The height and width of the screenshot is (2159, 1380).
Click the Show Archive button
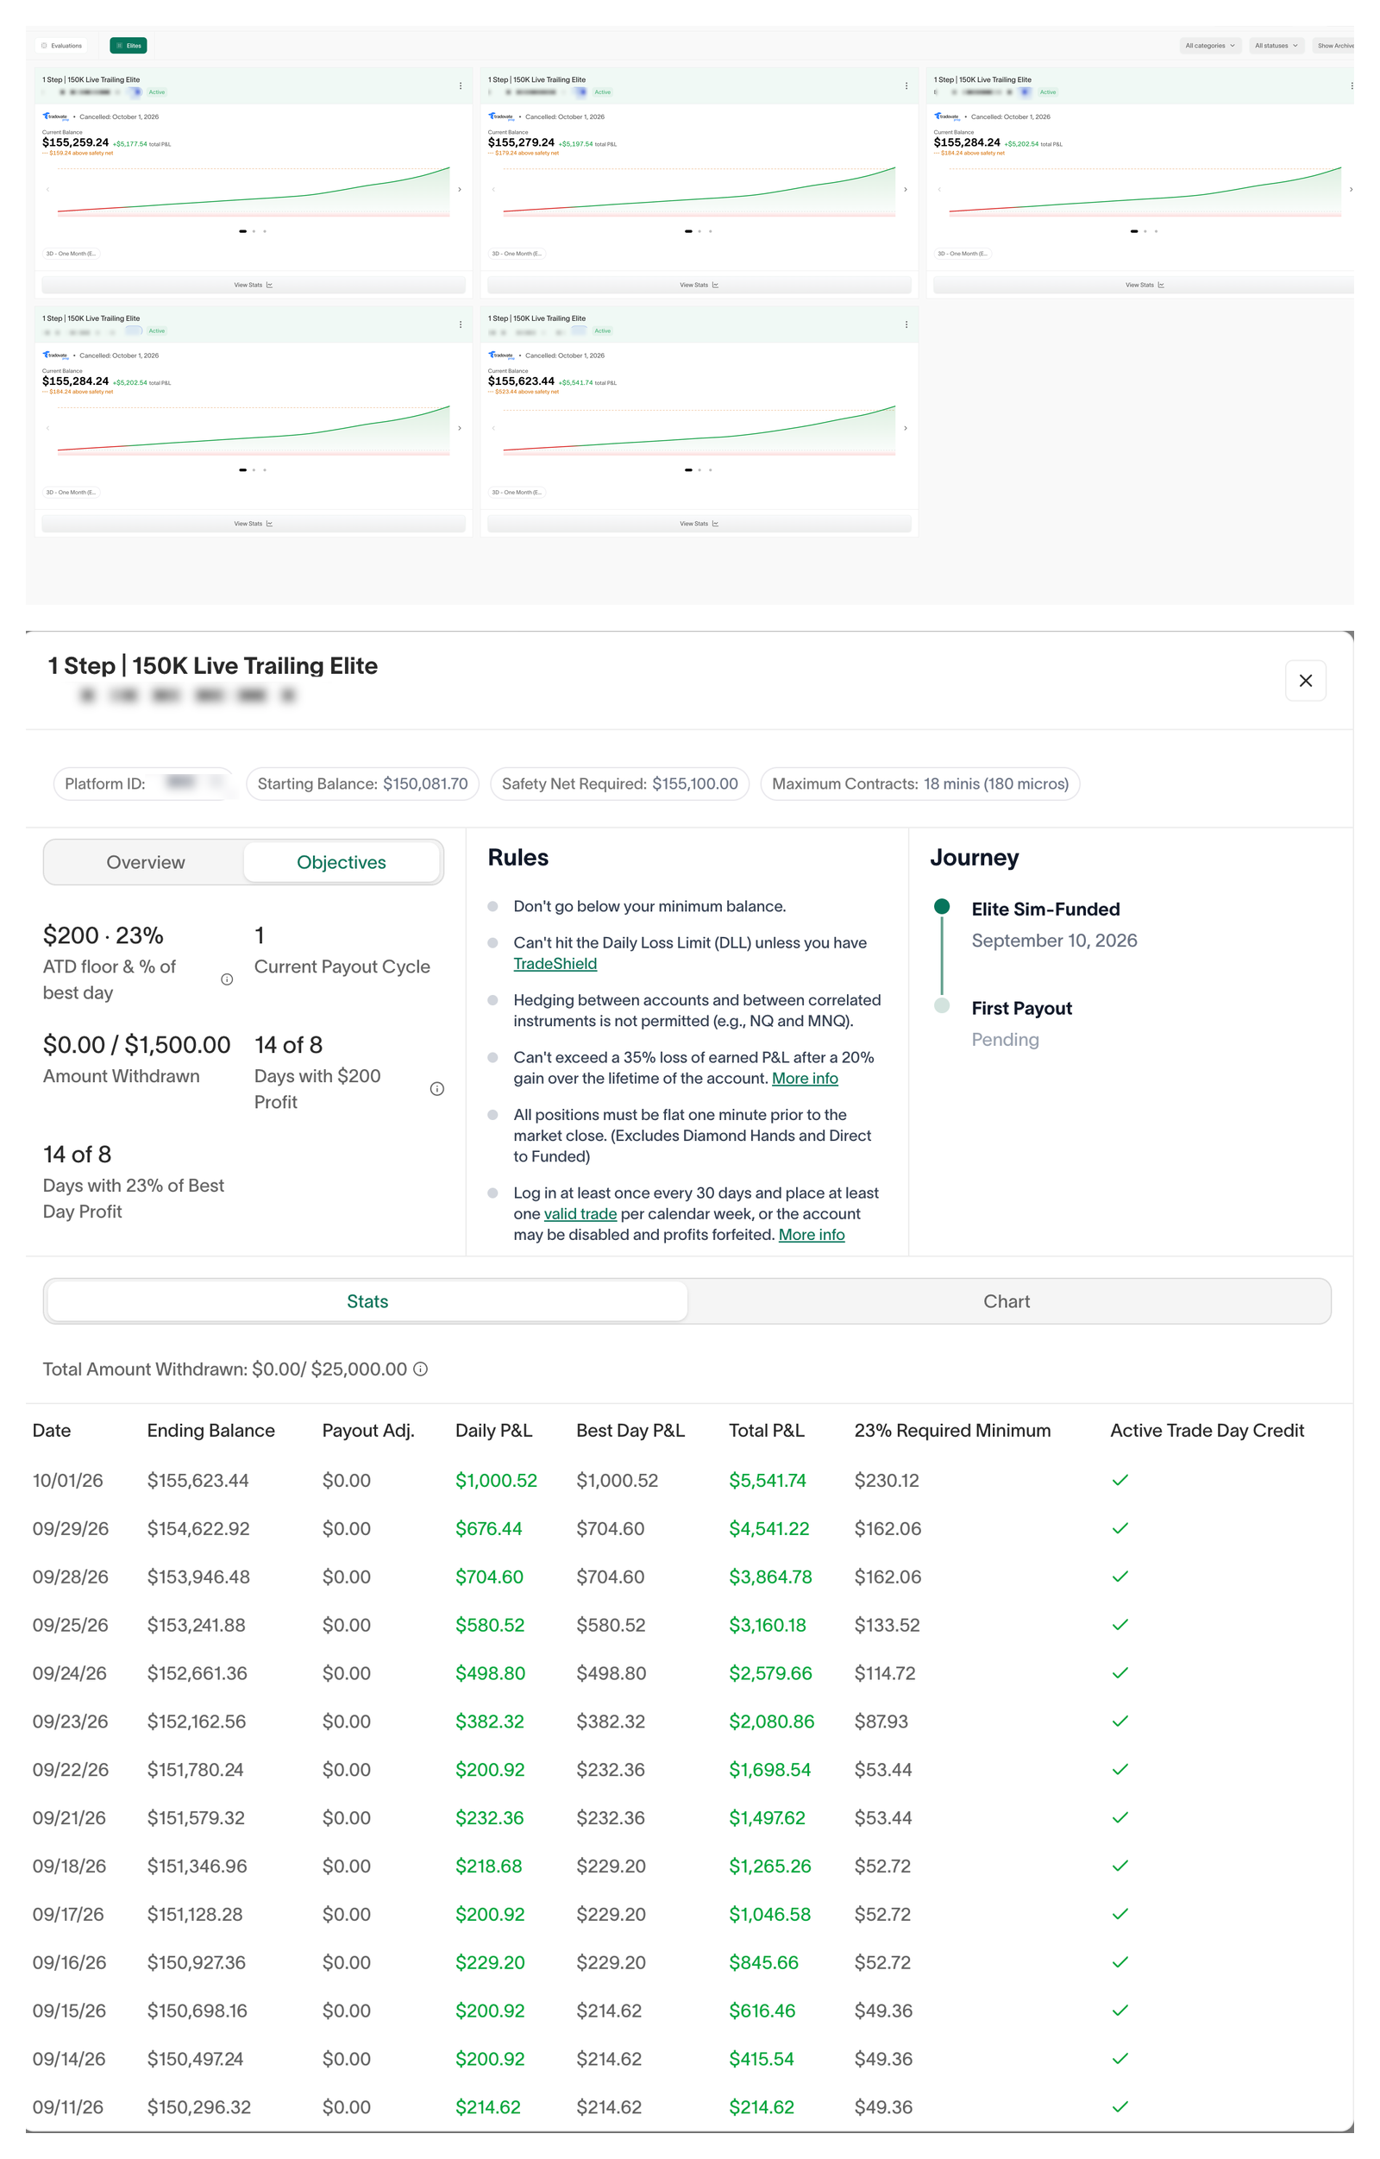coord(1334,46)
